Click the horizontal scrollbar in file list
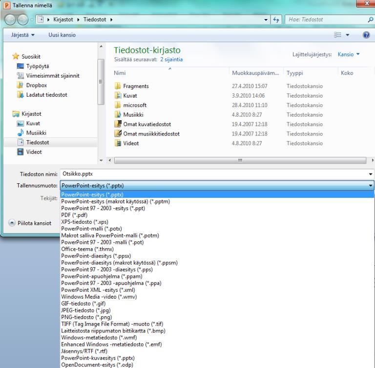Viewport: 375px width, 368px height. click(240, 160)
